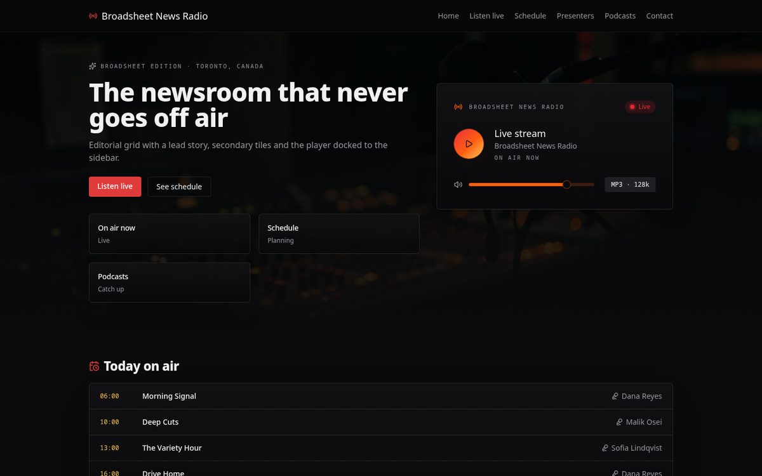Click the sparkle icon before Broadsheet Edition

click(x=93, y=66)
